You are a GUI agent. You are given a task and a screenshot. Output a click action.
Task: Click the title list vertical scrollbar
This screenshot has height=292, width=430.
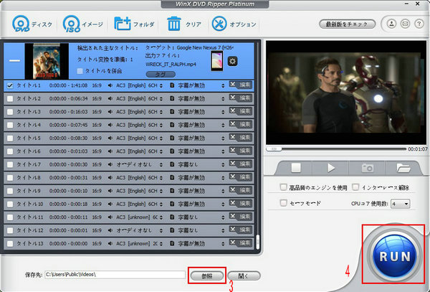coord(257,242)
